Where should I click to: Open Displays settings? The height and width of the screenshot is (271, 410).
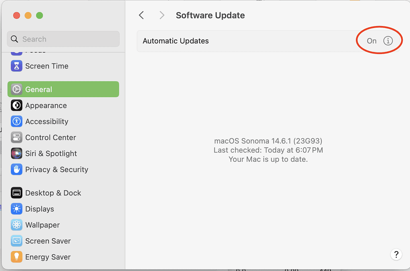point(39,209)
